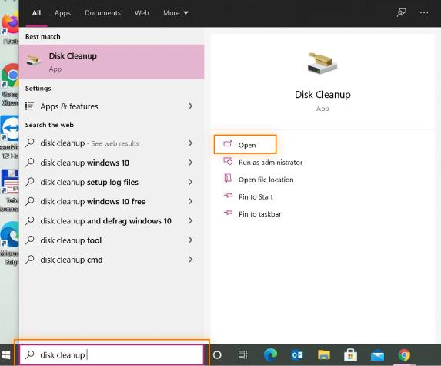Expand the Apps & features arrow
The image size is (441, 366).
190,106
